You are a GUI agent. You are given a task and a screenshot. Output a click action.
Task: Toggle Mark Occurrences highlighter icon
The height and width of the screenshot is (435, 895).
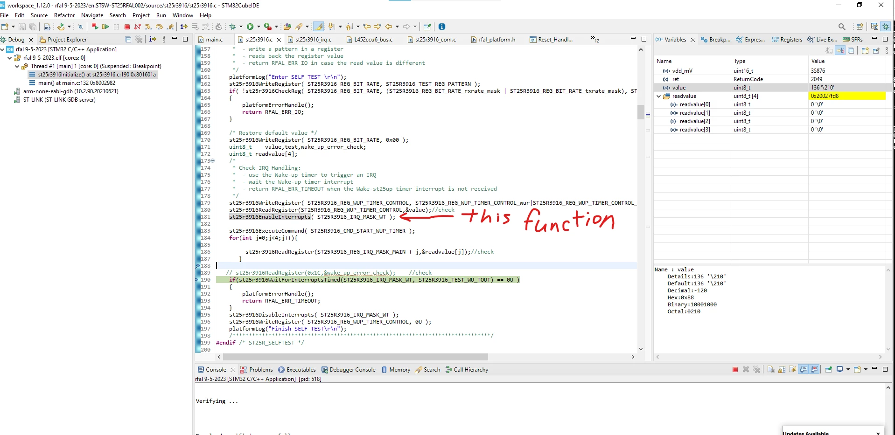point(319,27)
